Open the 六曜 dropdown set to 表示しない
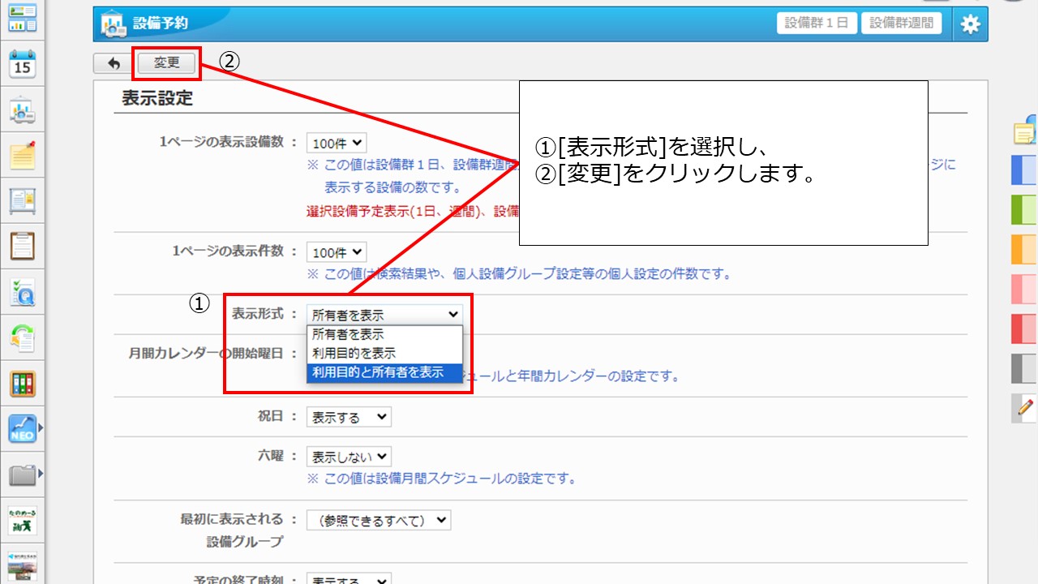Viewport: 1038px width, 584px height. pos(349,457)
